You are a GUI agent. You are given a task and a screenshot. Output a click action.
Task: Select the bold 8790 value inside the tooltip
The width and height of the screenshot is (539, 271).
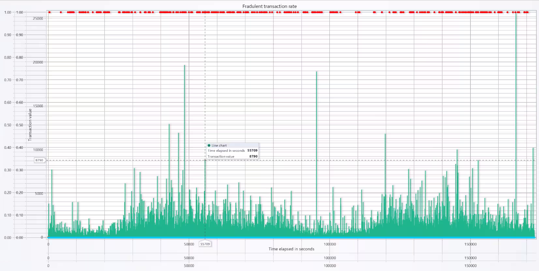[253, 156]
